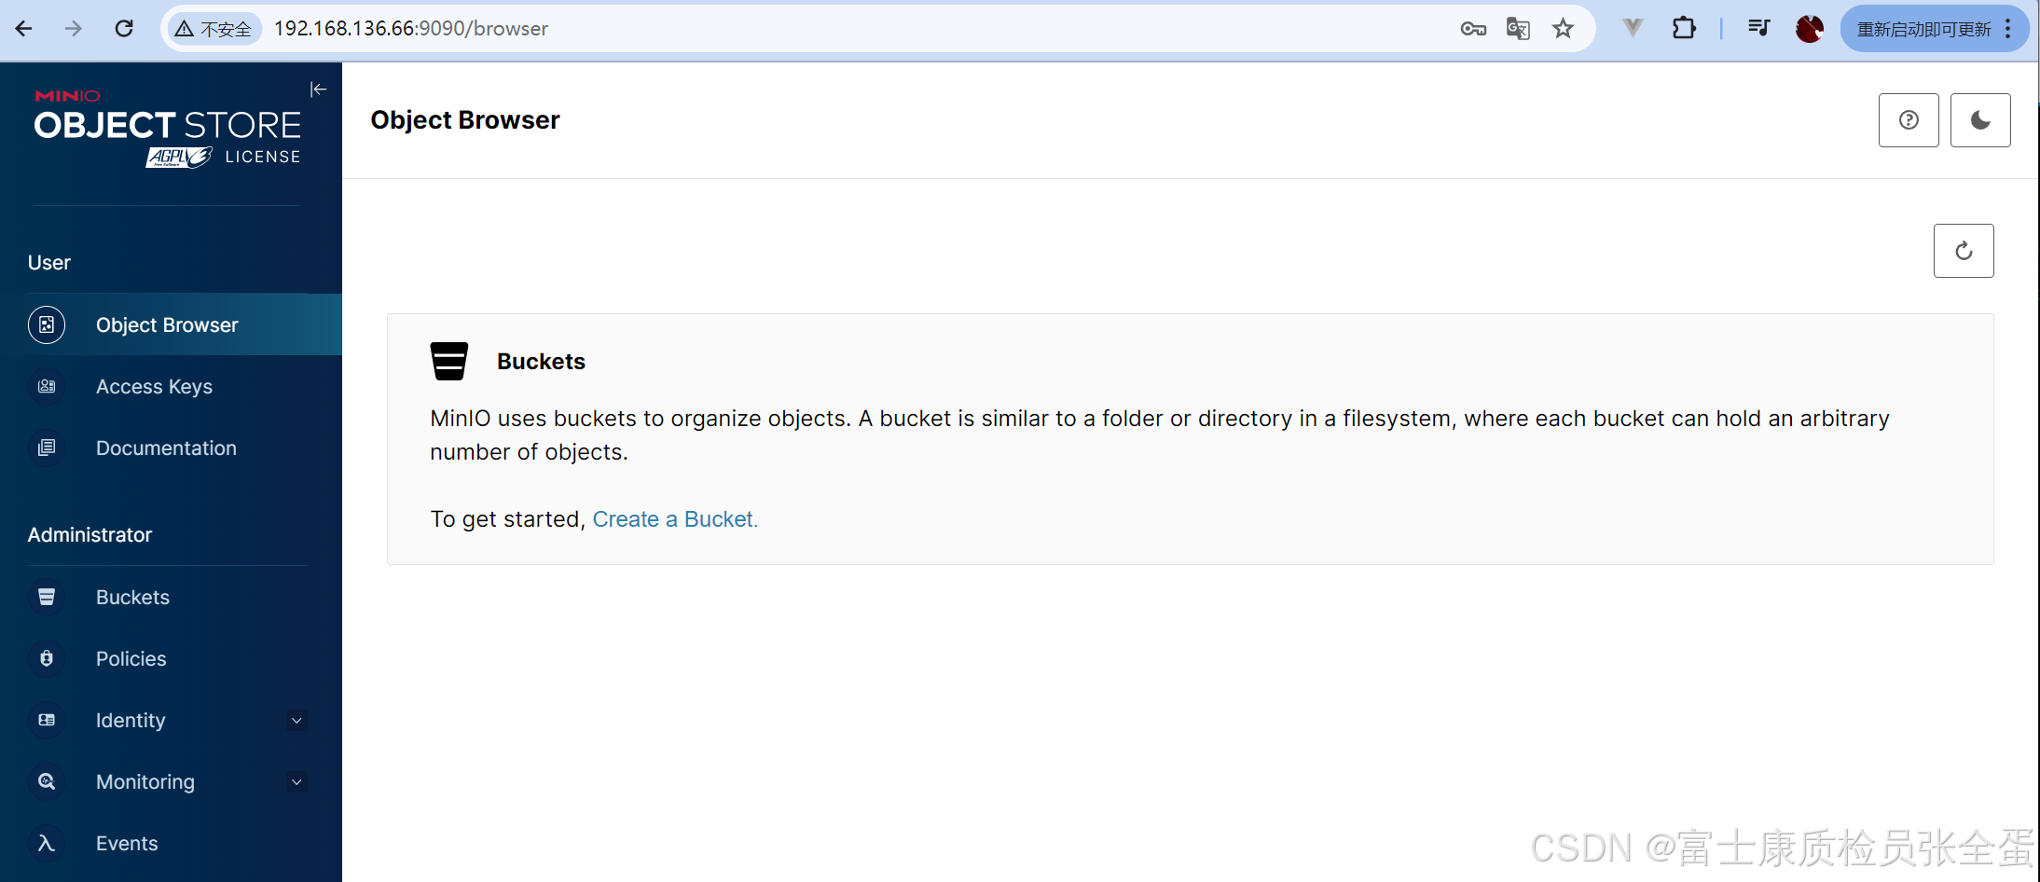Open the media control playlist icon
Image resolution: width=2040 pixels, height=882 pixels.
point(1758,28)
